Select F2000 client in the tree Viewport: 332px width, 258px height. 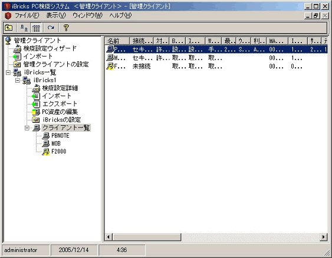(x=58, y=151)
